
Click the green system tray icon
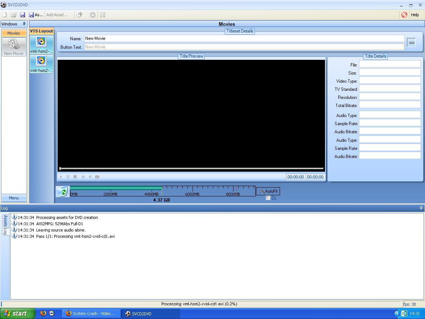(404, 313)
